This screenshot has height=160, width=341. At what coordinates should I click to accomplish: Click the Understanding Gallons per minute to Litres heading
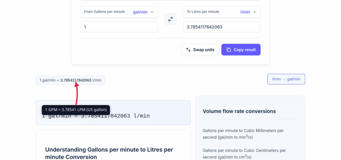pyautogui.click(x=109, y=153)
